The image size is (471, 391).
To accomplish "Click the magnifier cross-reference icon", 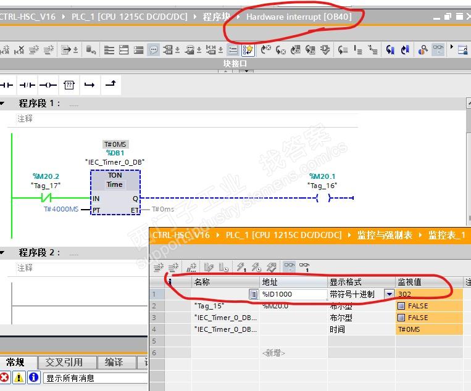I will (423, 50).
